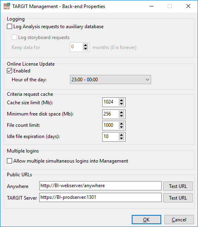Click the TARGIT Server URL field
This screenshot has width=198, height=227.
[x=100, y=197]
